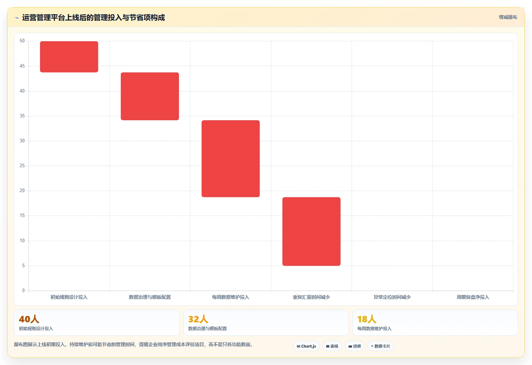Image resolution: width=532 pixels, height=365 pixels.
Task: Click the 重复汇报时间减少 x-axis label
Action: pos(311,297)
